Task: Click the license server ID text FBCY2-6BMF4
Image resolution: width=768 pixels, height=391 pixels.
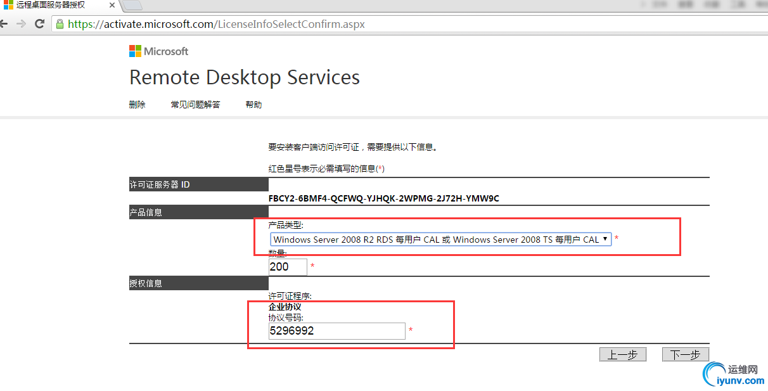Action: 384,198
